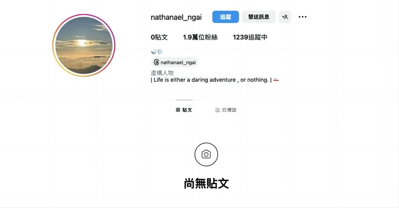Image resolution: width=399 pixels, height=208 pixels.
Task: Click the emoji pair above the Threads badge
Action: pos(157,52)
